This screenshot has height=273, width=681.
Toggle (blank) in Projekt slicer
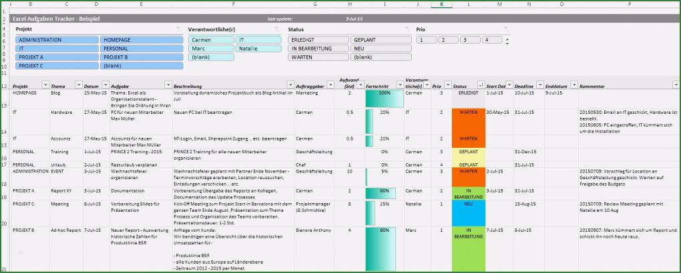coord(142,66)
